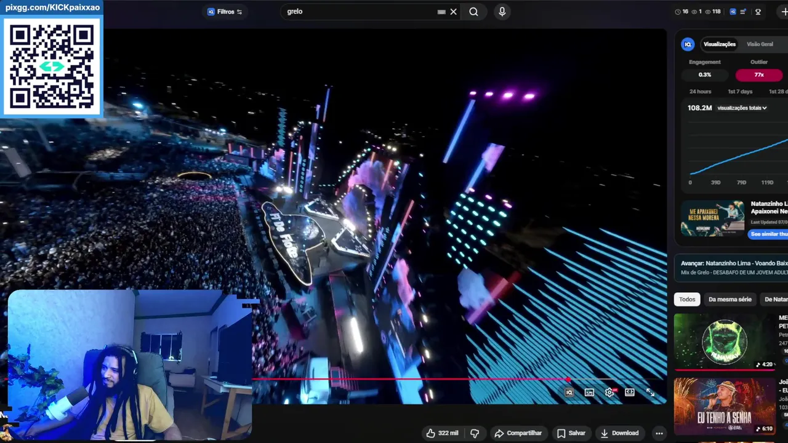This screenshot has height=443, width=788.
Task: Save the video with Salvar
Action: [x=571, y=433]
